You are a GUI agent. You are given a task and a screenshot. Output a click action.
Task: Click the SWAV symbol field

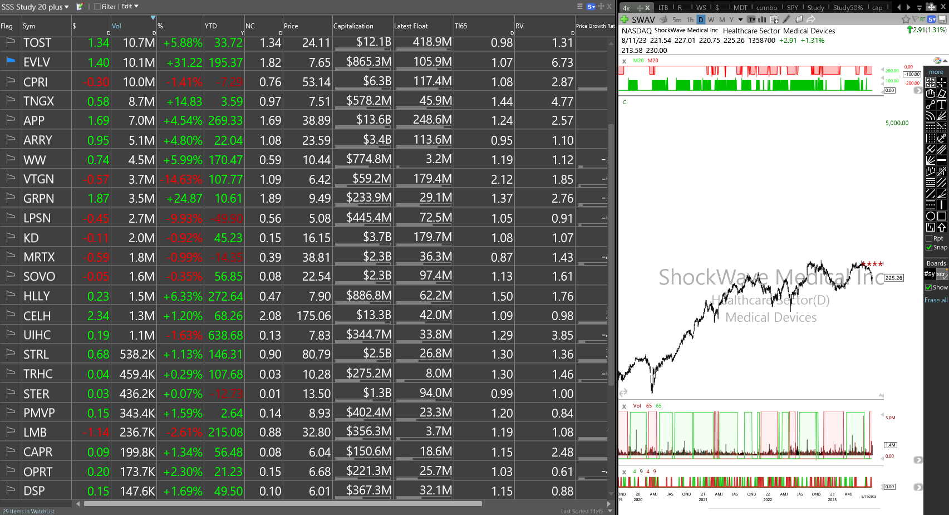[643, 20]
